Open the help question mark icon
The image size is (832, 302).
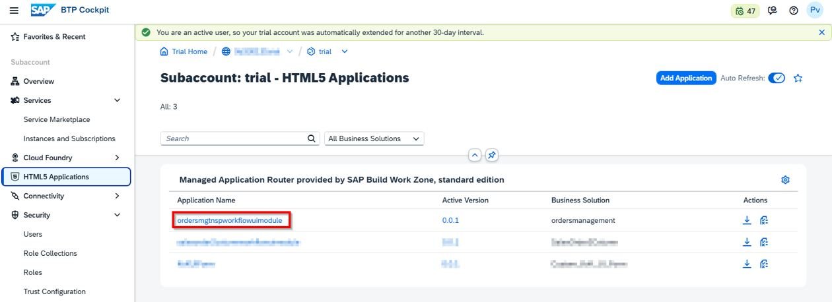[x=794, y=11]
